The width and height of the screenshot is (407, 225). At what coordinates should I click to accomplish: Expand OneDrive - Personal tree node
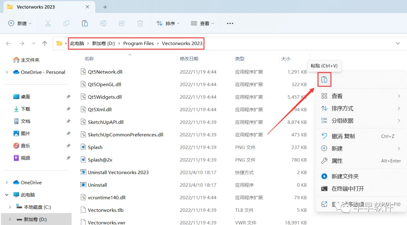[x=7, y=72]
